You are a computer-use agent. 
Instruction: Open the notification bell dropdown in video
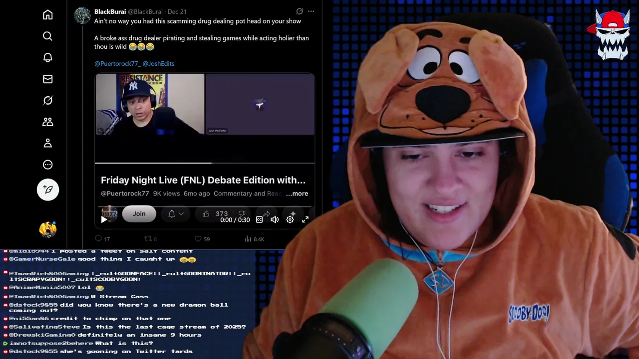[176, 214]
